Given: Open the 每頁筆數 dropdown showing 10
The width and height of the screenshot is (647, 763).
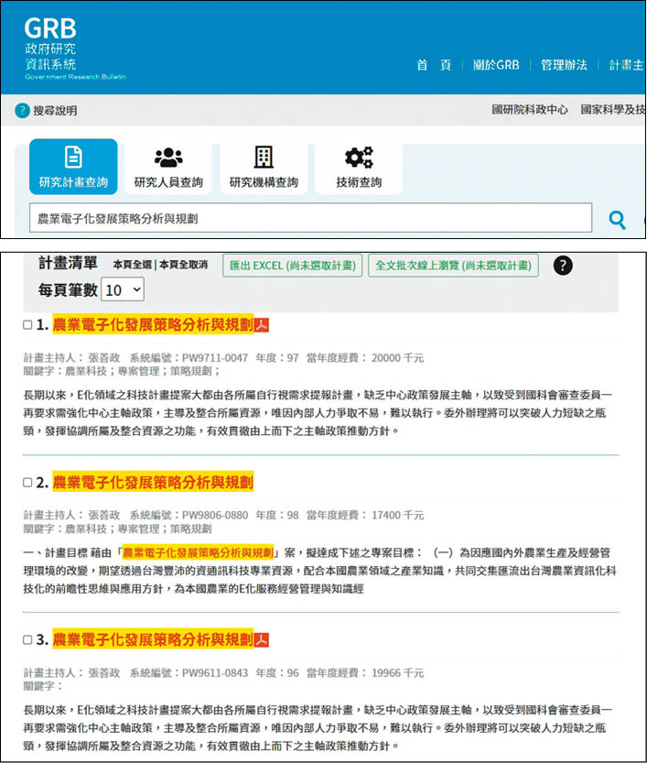Looking at the screenshot, I should (123, 290).
